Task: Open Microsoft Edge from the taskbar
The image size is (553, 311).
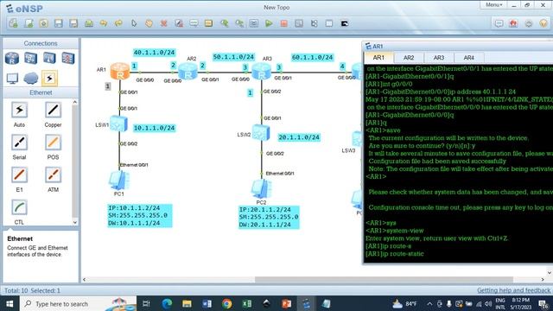Action: click(x=167, y=303)
